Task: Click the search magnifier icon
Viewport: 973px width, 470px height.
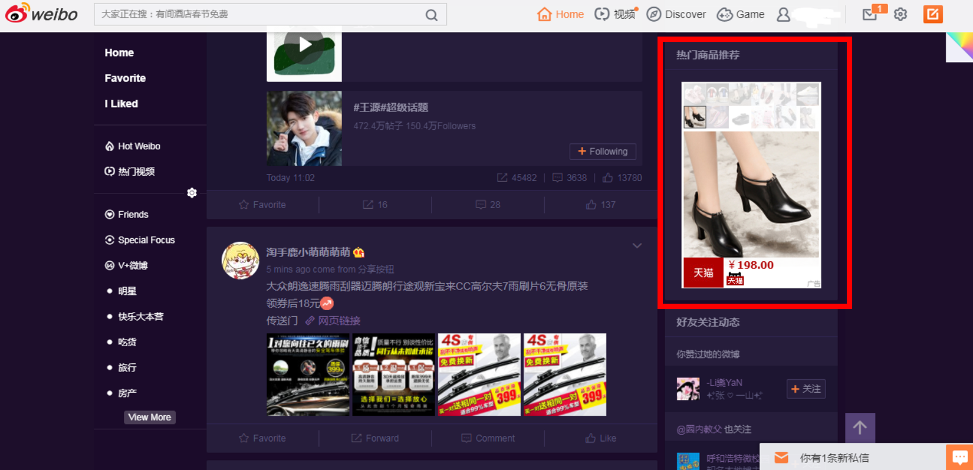Action: click(432, 15)
